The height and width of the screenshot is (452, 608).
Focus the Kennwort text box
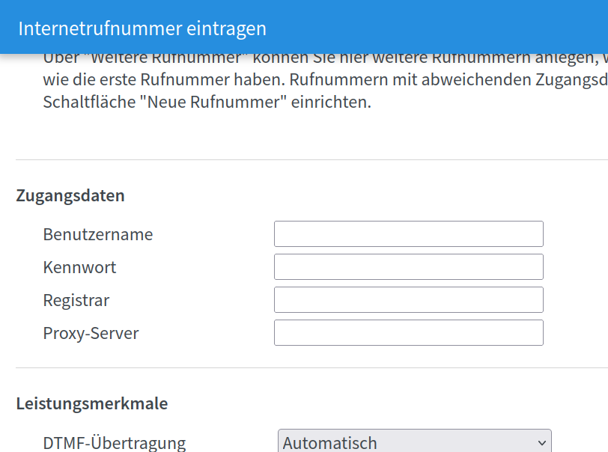[408, 266]
